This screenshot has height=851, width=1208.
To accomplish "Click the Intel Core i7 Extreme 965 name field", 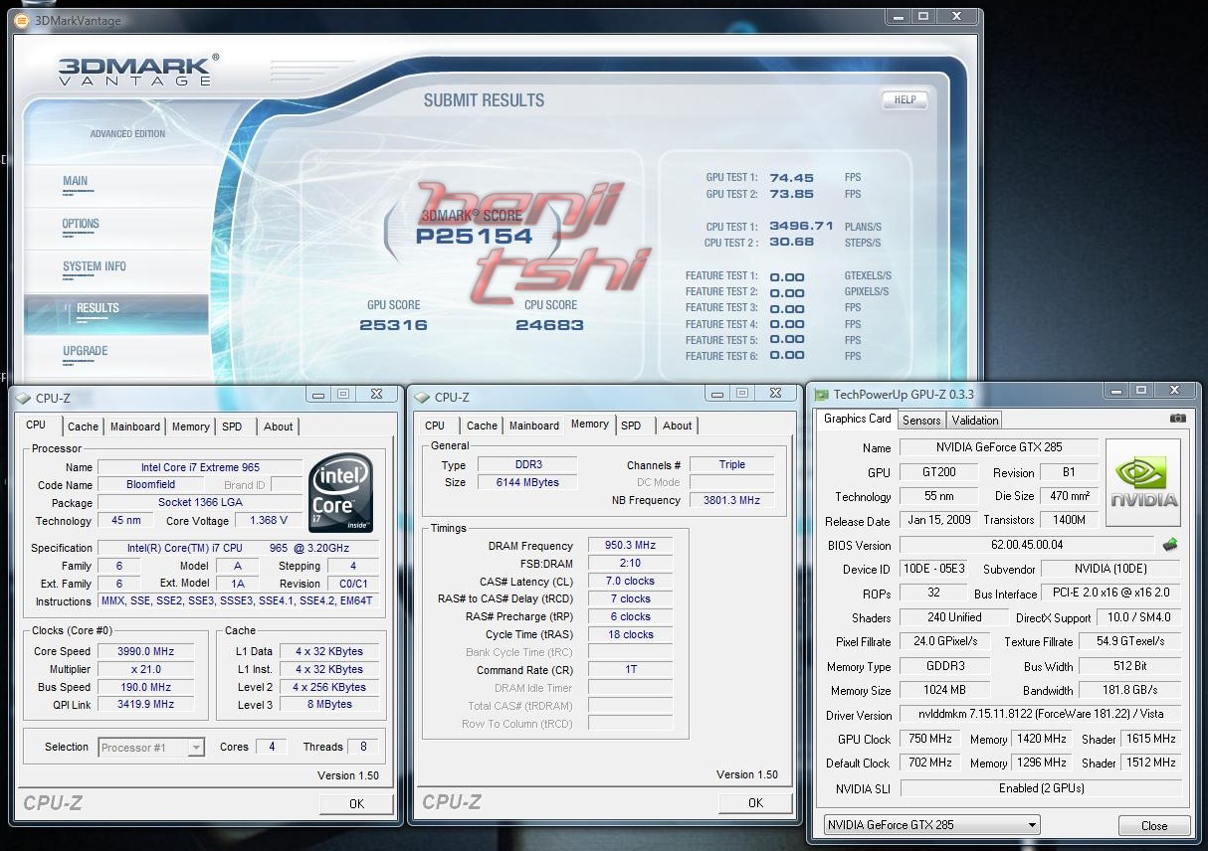I will (200, 467).
